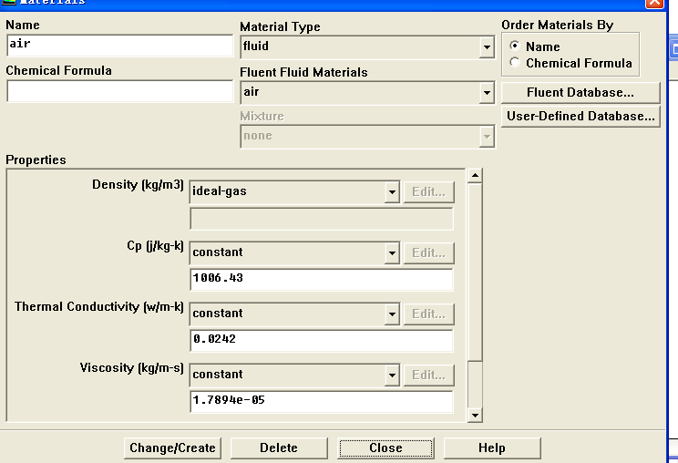
Task: Click the Close button at bottom
Action: point(385,448)
